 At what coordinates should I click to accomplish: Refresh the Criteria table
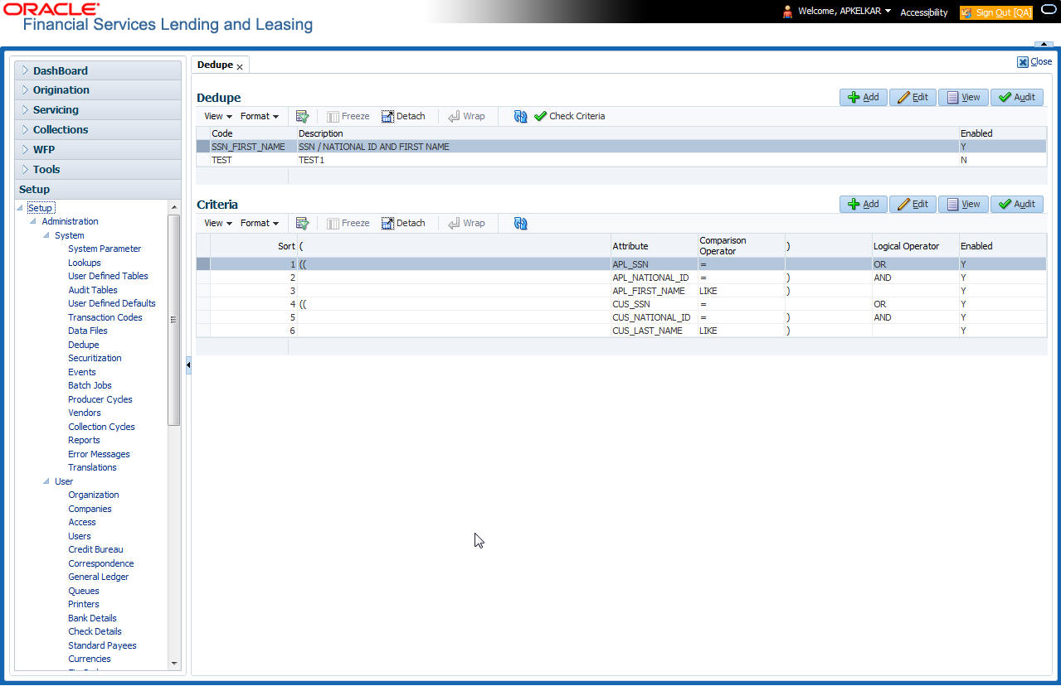pyautogui.click(x=521, y=224)
